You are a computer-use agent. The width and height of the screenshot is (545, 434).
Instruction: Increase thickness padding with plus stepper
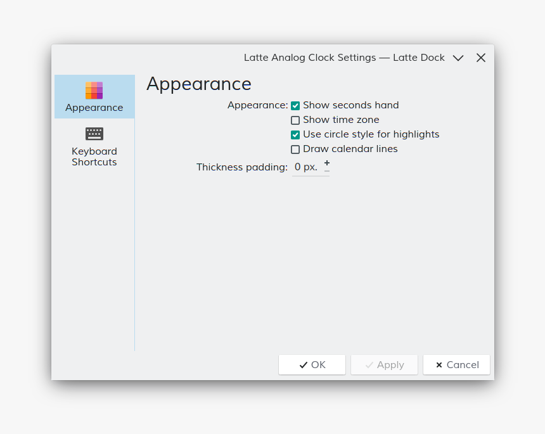[327, 163]
